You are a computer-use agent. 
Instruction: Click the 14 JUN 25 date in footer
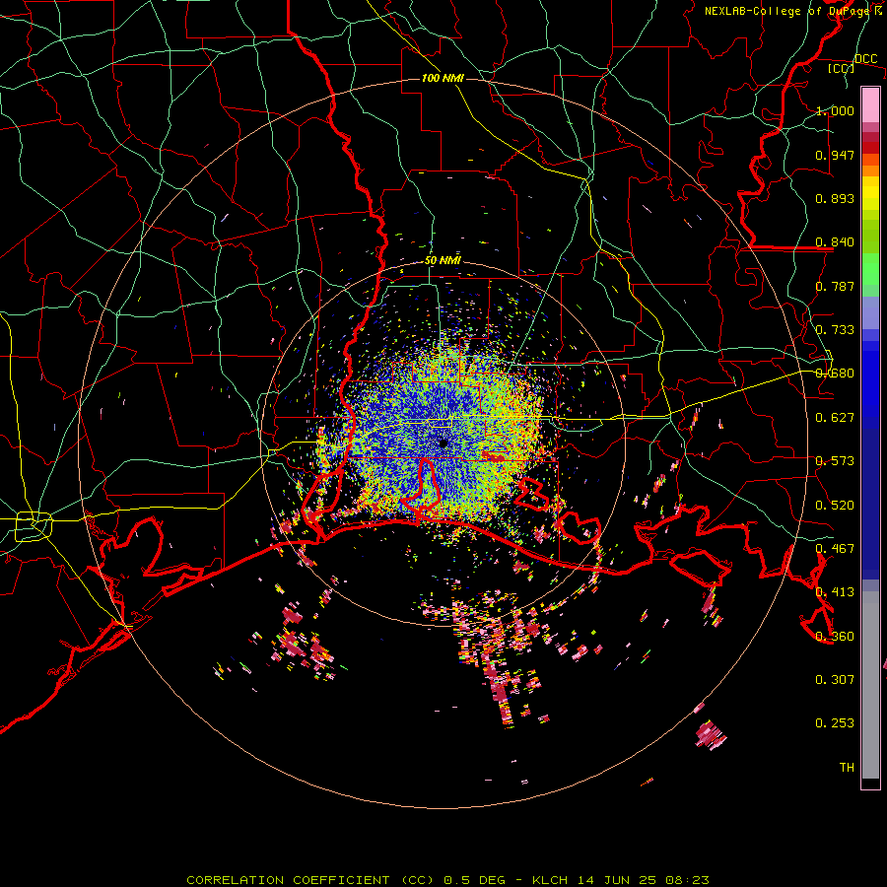coord(617,880)
